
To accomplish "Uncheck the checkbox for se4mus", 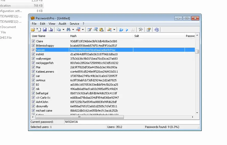I will point(33,80).
